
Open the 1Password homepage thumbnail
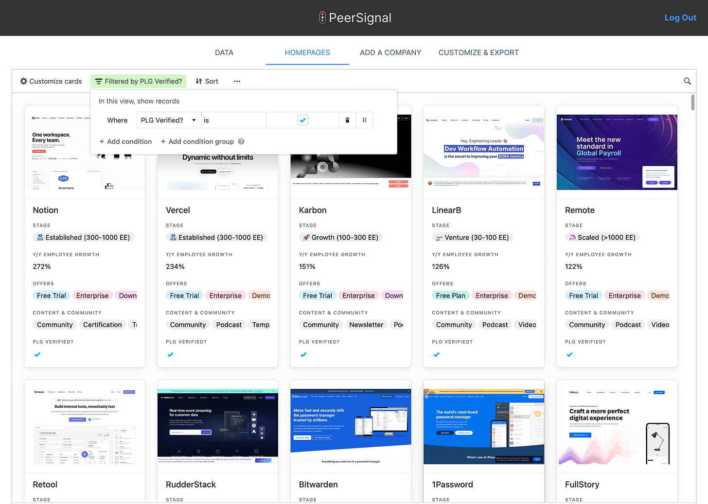[x=484, y=426]
